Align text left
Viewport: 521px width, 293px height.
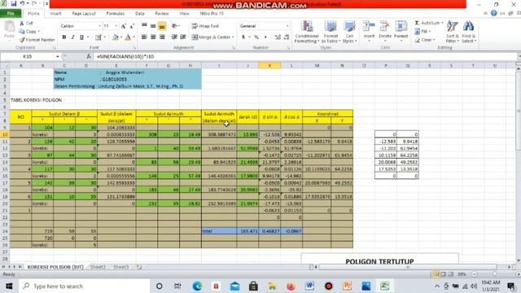[144, 37]
